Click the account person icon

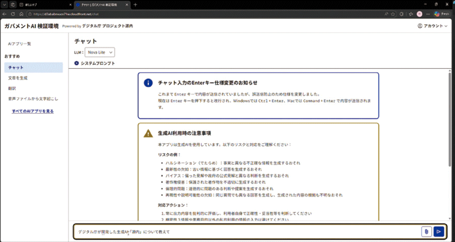[x=420, y=26]
